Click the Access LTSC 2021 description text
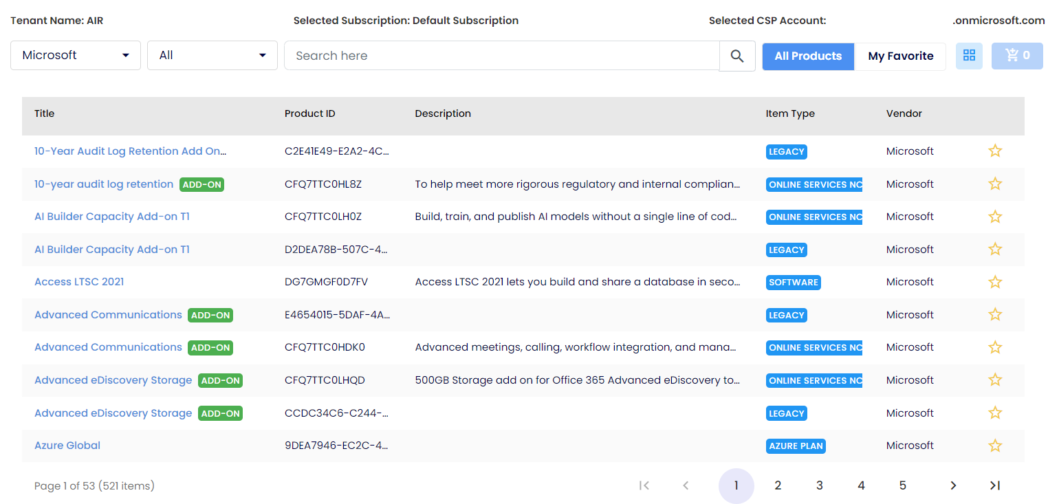 tap(578, 282)
